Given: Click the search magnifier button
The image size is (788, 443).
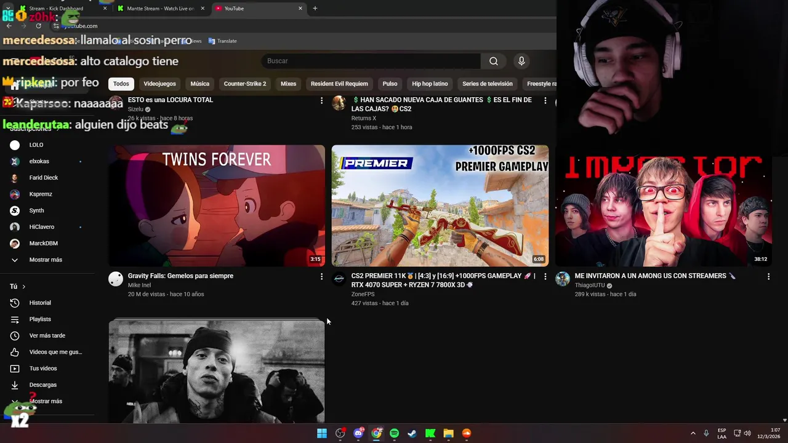Looking at the screenshot, I should (494, 61).
